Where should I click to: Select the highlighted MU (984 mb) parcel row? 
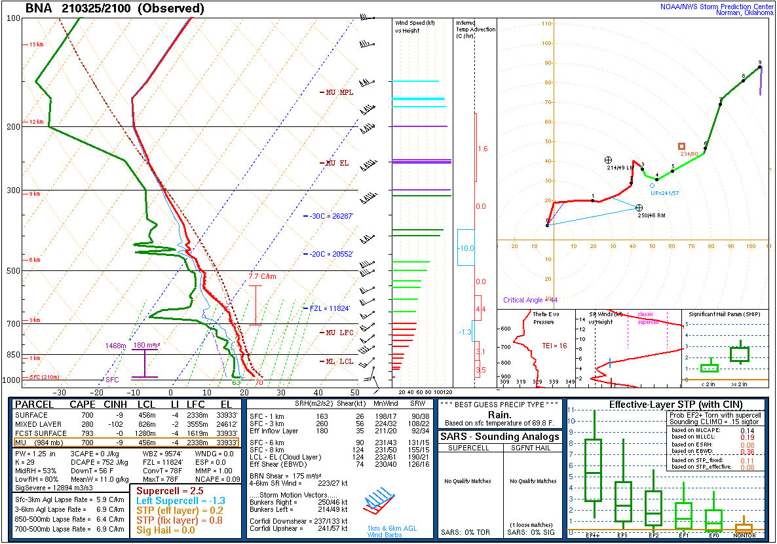pyautogui.click(x=126, y=443)
